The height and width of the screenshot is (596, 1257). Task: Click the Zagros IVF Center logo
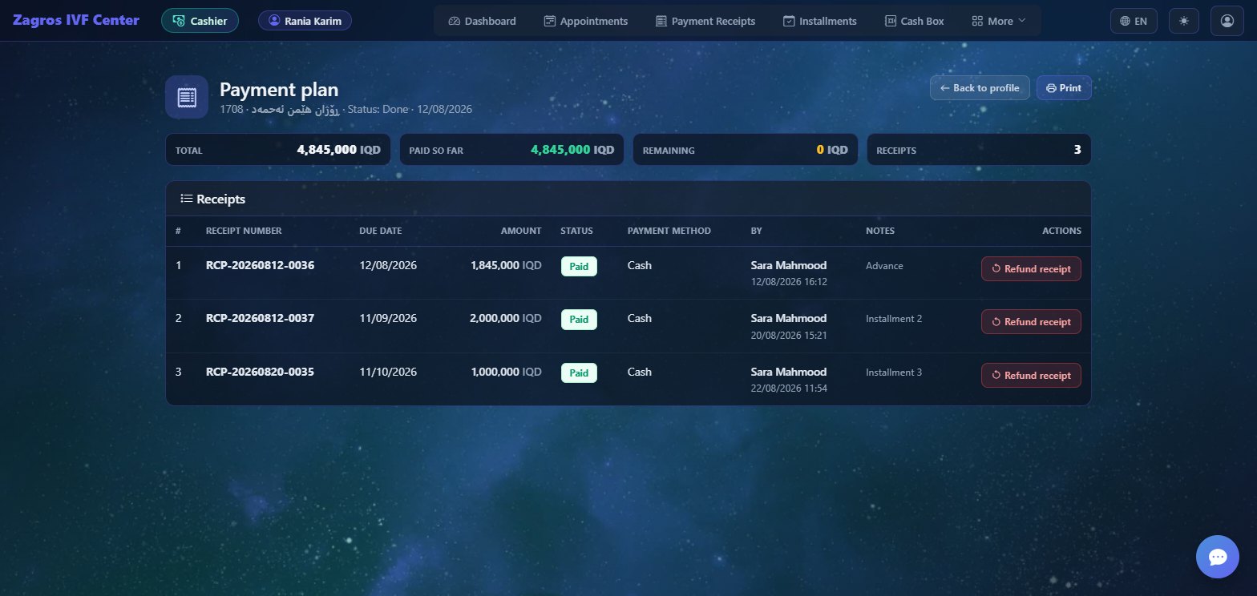(x=76, y=21)
